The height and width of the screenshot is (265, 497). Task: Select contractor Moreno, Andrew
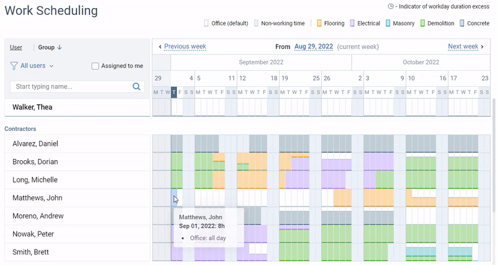click(77, 216)
